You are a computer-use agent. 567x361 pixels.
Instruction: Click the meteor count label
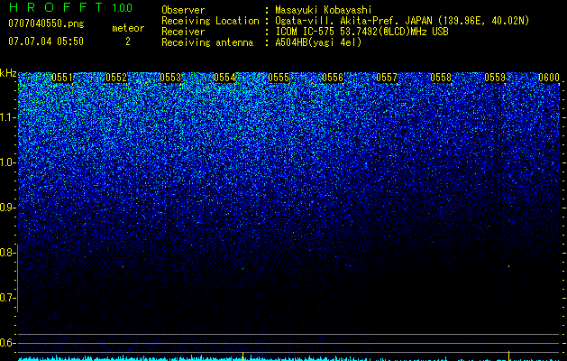[128, 28]
